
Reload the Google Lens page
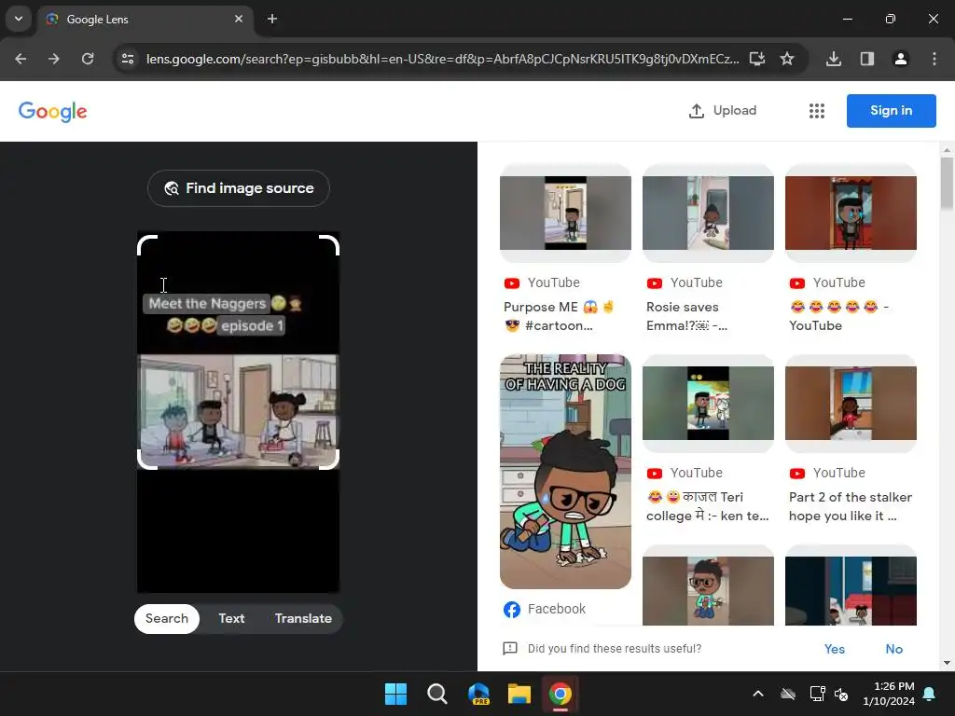point(88,59)
